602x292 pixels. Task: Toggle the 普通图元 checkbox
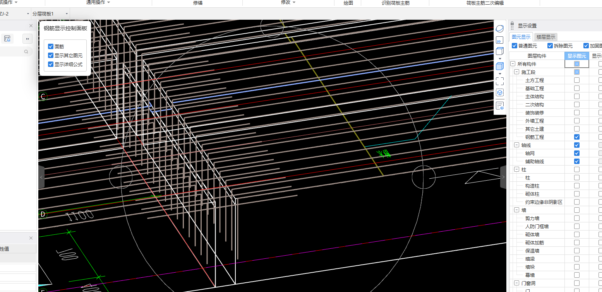coord(515,46)
